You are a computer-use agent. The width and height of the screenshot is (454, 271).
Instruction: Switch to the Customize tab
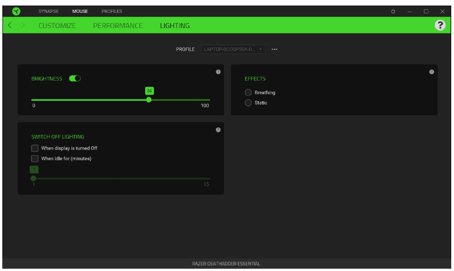pyautogui.click(x=57, y=26)
